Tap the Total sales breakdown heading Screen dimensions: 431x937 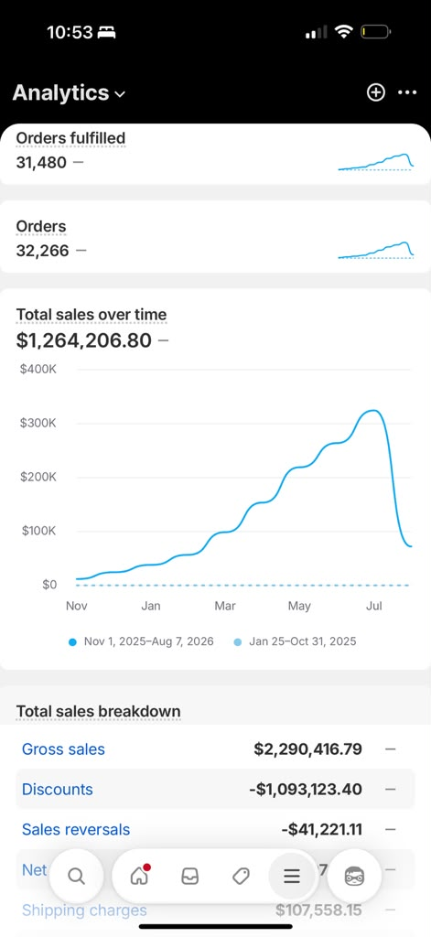coord(98,712)
